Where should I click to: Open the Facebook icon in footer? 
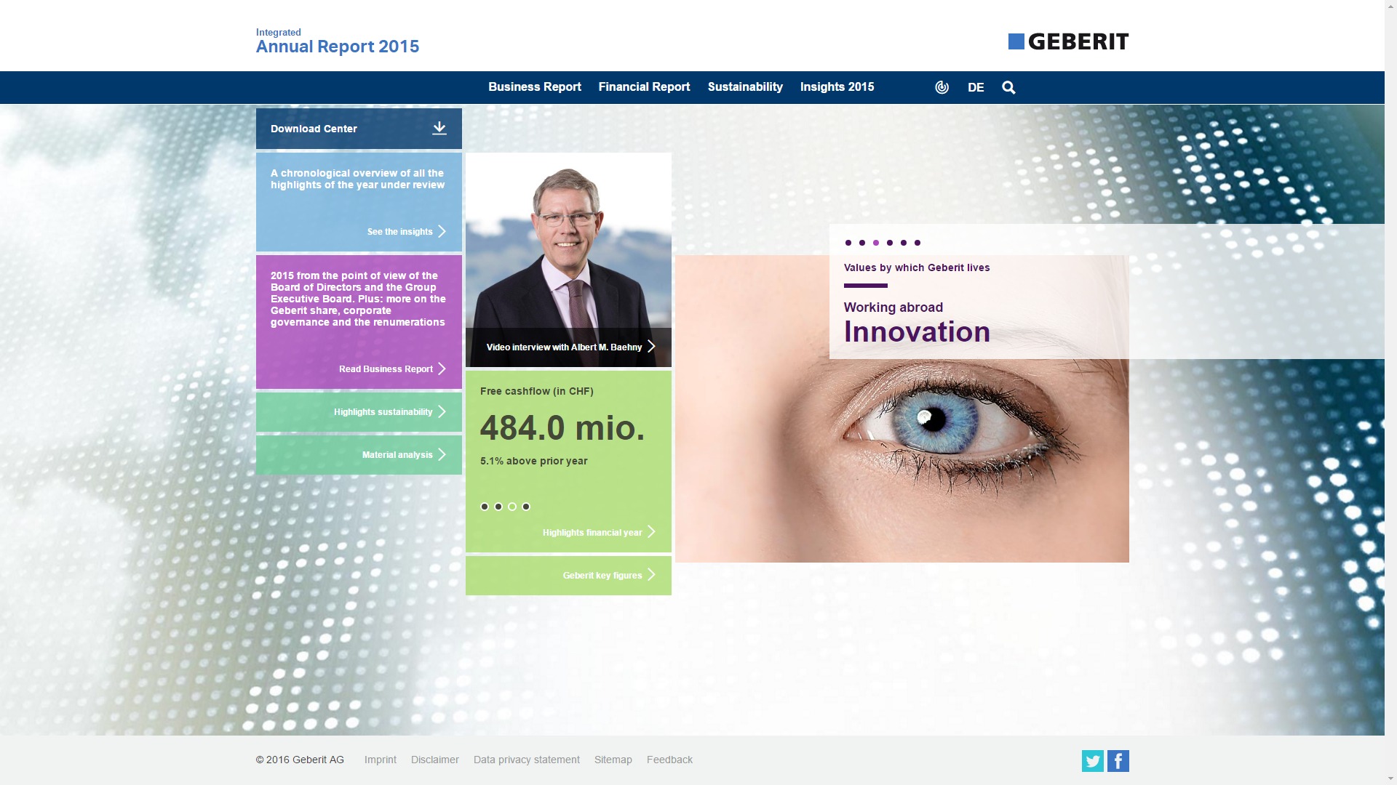coord(1118,761)
